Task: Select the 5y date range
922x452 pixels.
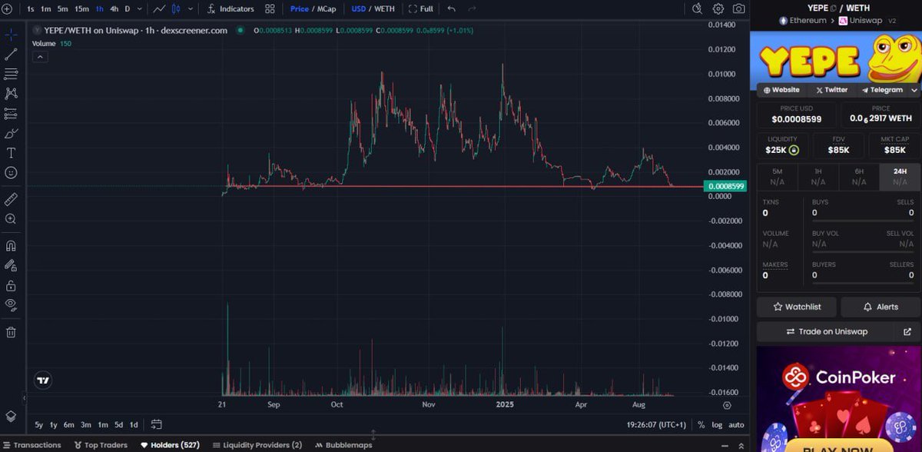Action: click(x=38, y=424)
